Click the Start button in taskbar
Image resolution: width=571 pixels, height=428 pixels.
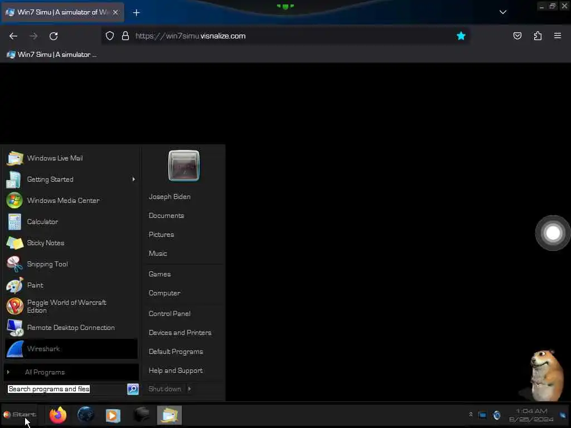[x=20, y=415]
